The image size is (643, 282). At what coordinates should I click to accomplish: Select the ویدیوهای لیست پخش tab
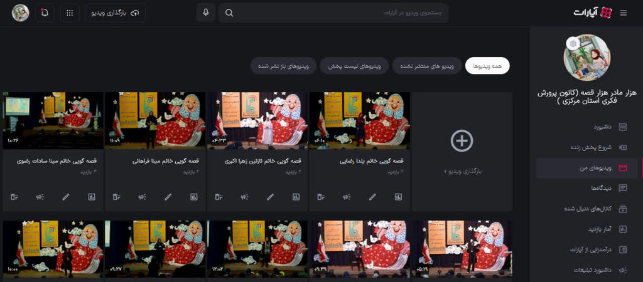click(x=355, y=66)
